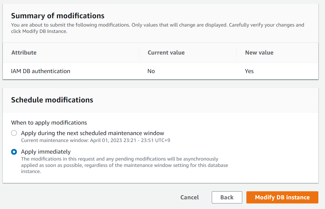Click the Current value column header

click(x=166, y=53)
